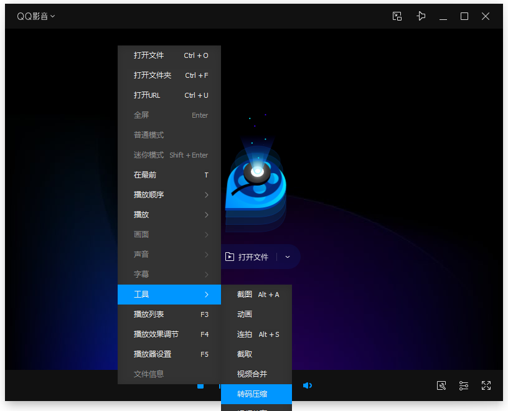Enter fullscreen using the expand-arrows icon
This screenshot has height=411, width=508.
point(486,386)
